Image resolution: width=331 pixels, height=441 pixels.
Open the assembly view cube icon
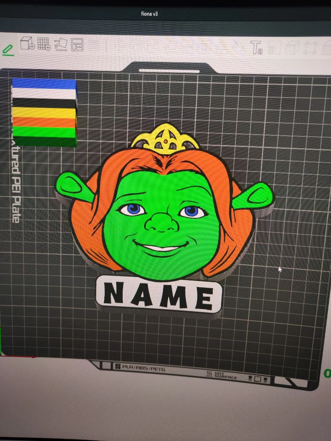293,48
